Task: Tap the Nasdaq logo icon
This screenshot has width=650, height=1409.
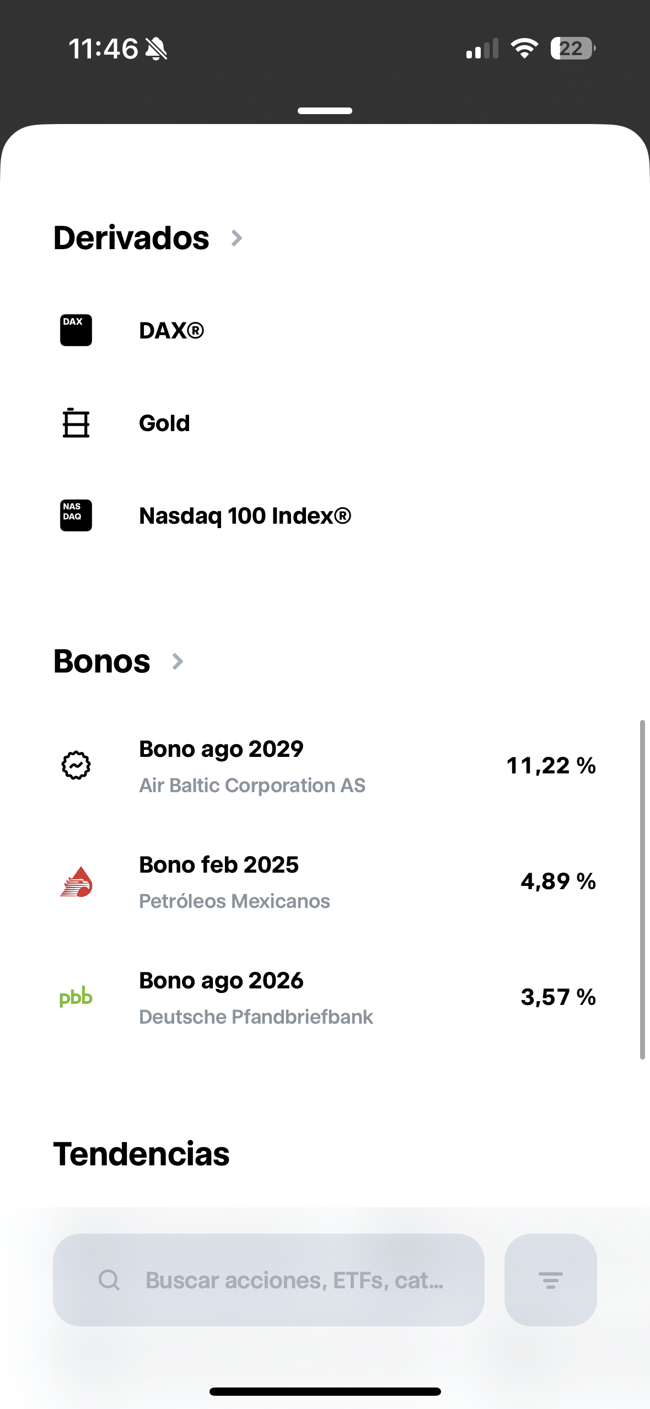Action: pos(76,515)
